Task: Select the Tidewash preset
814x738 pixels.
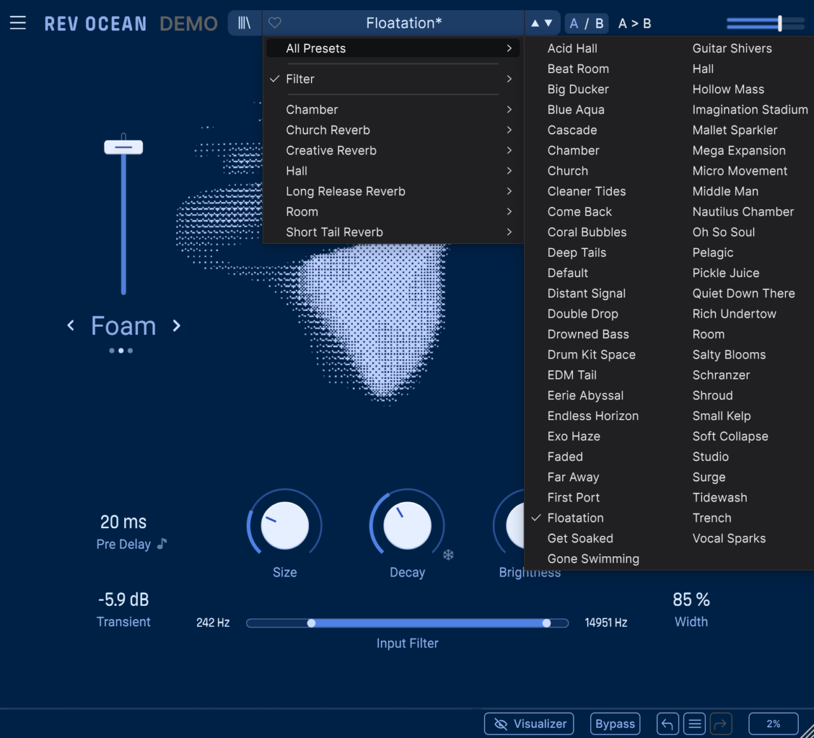Action: (x=720, y=498)
